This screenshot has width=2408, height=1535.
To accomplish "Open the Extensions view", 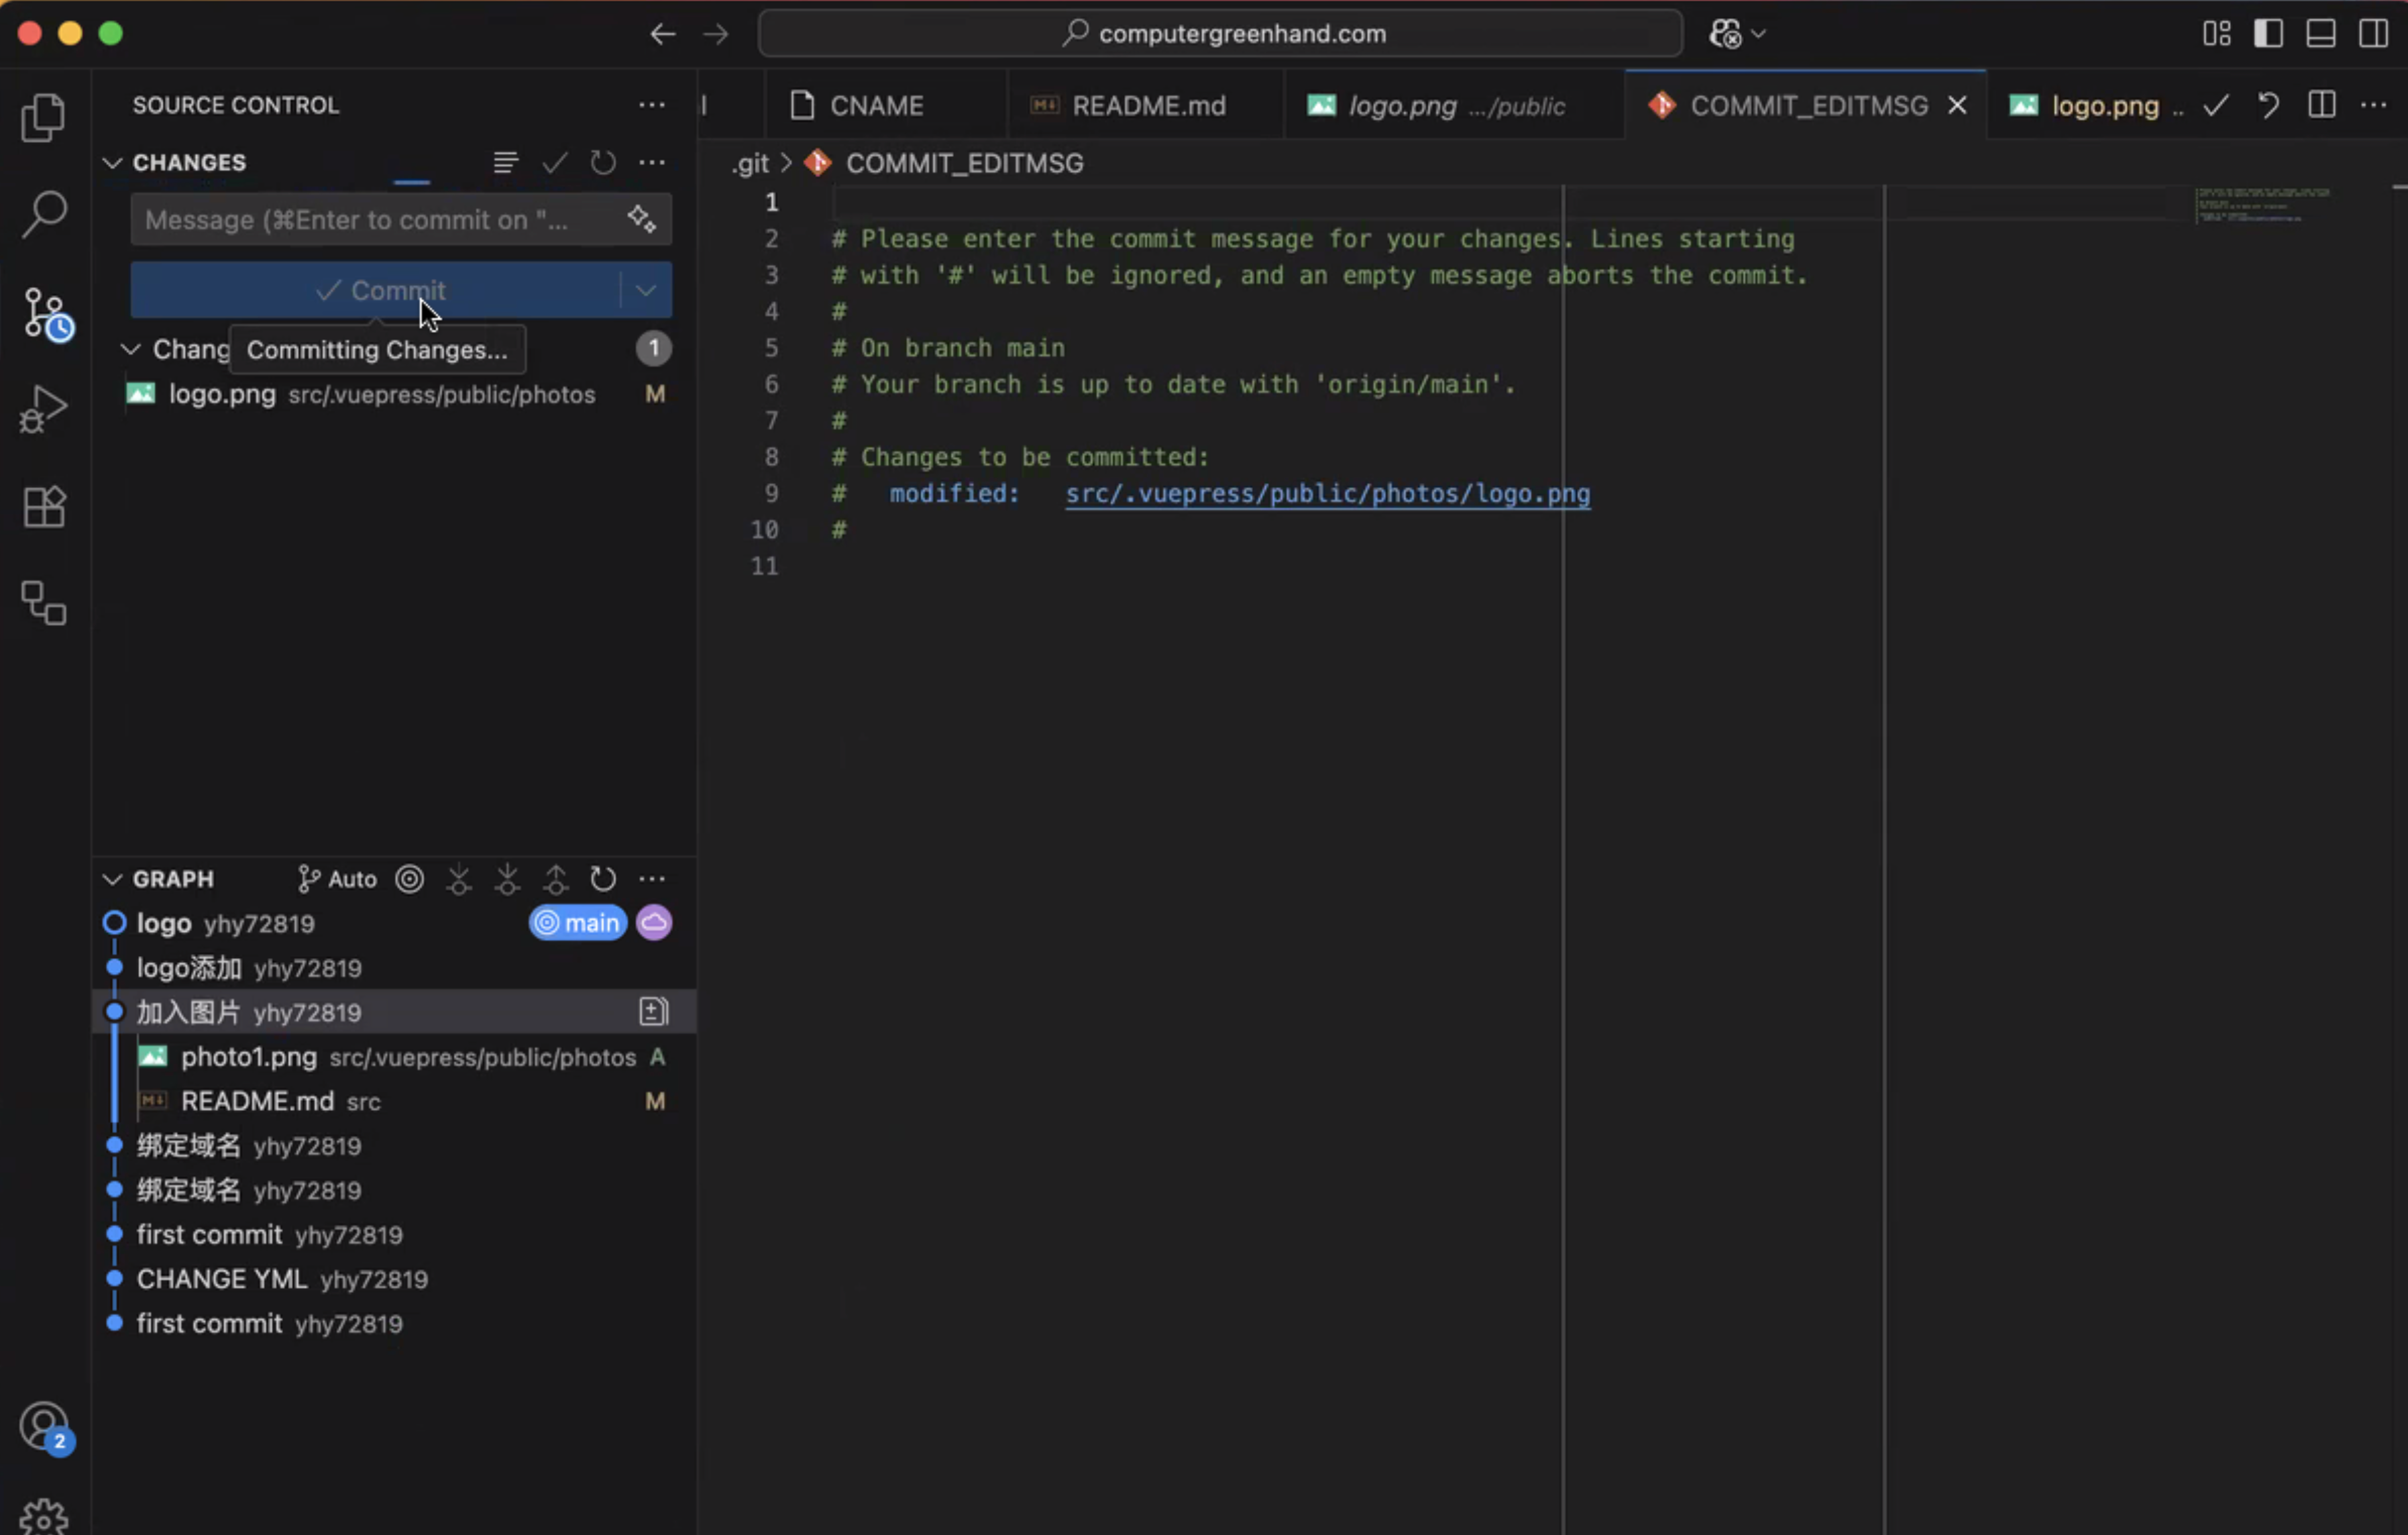I will pyautogui.click(x=44, y=507).
